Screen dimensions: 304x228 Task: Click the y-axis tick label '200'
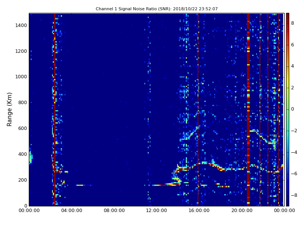click(22, 180)
